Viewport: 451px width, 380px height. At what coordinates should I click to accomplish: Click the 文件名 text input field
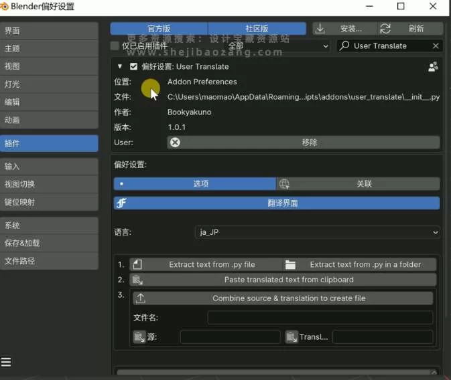(x=320, y=318)
